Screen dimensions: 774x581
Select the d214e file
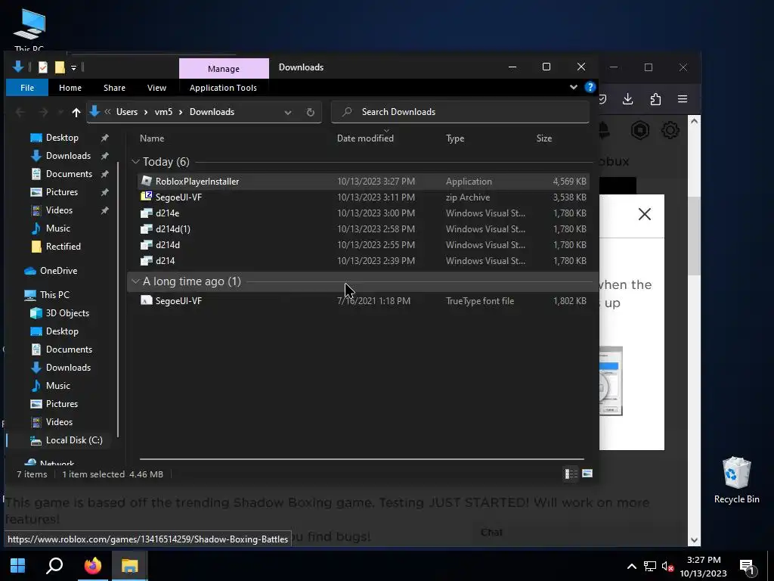(362, 213)
